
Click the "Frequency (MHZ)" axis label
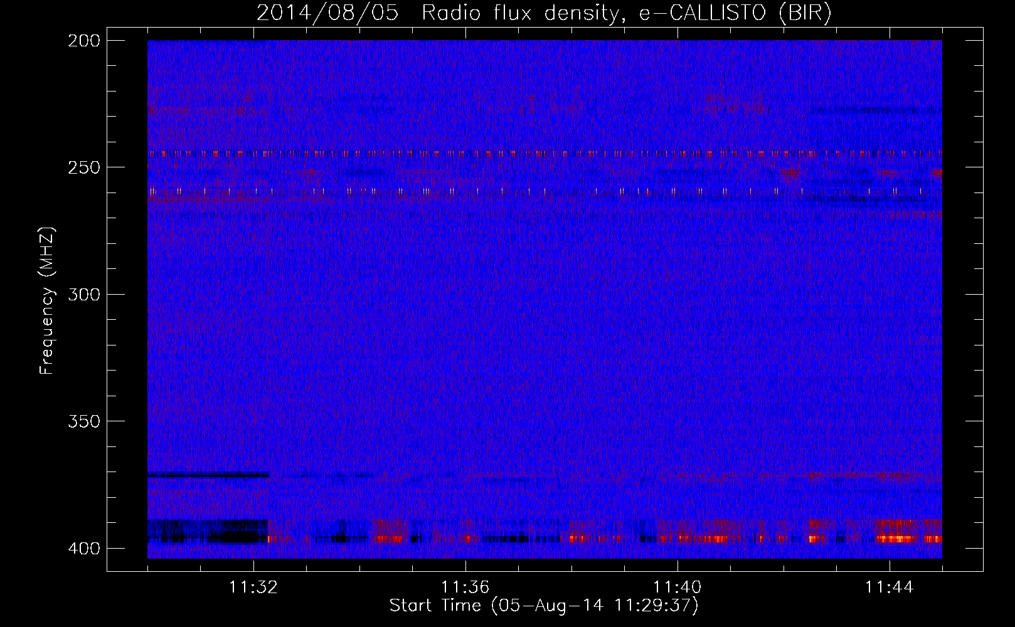(47, 300)
